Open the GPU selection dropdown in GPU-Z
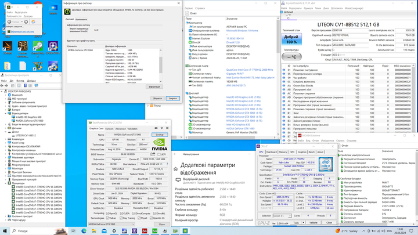This screenshot has height=235, width=418. pyautogui.click(x=111, y=225)
